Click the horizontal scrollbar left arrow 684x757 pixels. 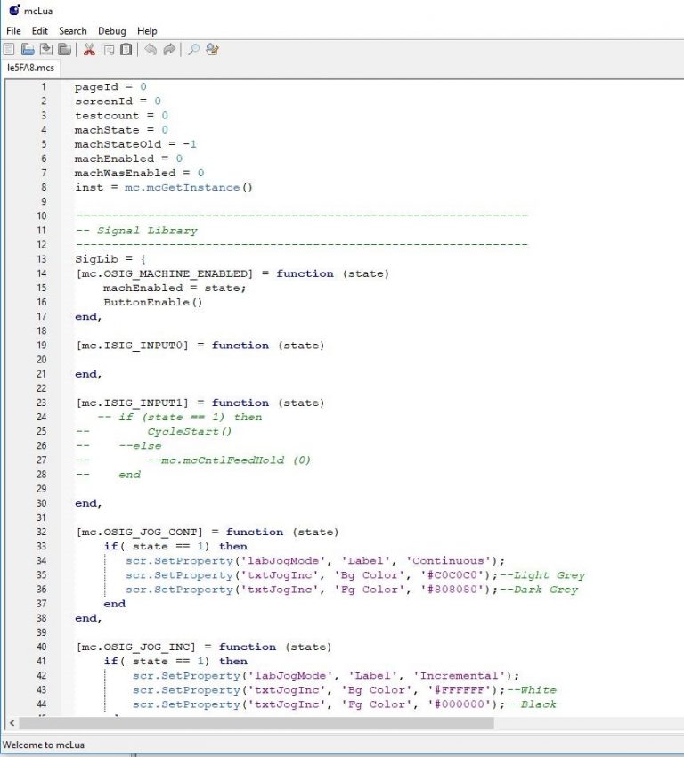pyautogui.click(x=12, y=723)
